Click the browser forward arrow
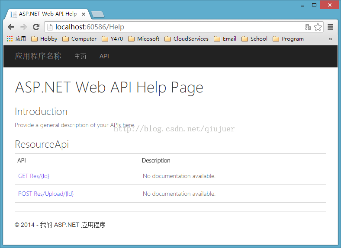The width and height of the screenshot is (341, 248). (23, 27)
